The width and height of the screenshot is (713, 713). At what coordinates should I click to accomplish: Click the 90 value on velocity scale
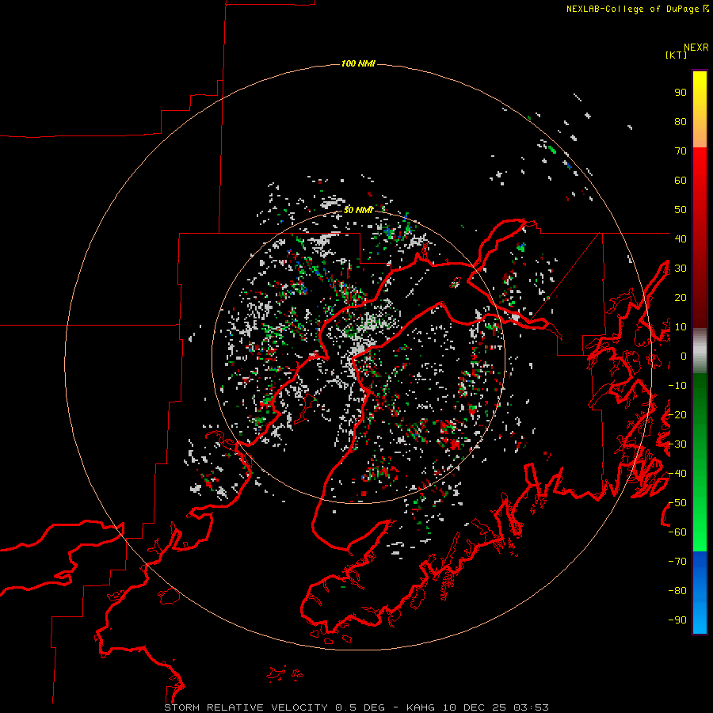[681, 93]
